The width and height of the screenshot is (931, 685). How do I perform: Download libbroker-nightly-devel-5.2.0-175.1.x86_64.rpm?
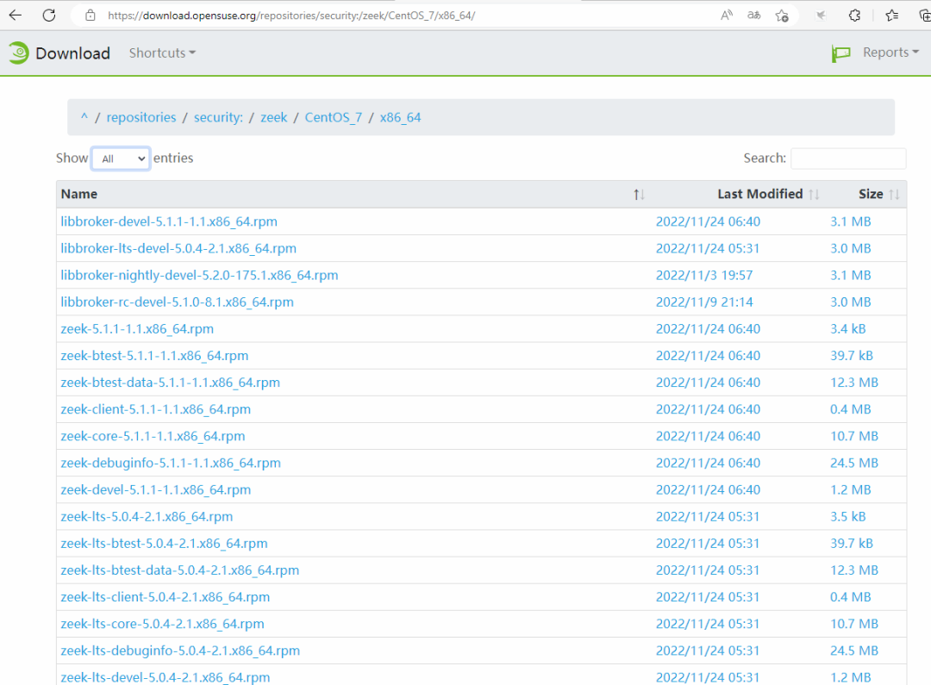click(x=199, y=275)
